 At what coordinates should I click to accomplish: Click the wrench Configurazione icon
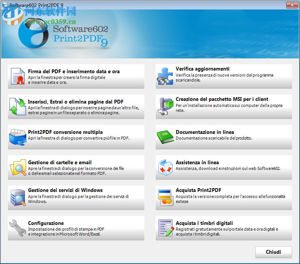pyautogui.click(x=18, y=228)
